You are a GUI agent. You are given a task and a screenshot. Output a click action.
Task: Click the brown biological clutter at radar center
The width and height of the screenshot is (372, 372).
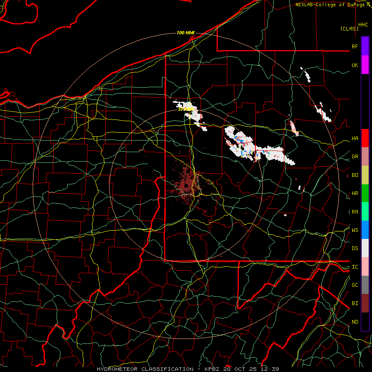186,185
